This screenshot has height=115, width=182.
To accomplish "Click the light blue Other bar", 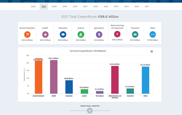I will coord(145,80).
